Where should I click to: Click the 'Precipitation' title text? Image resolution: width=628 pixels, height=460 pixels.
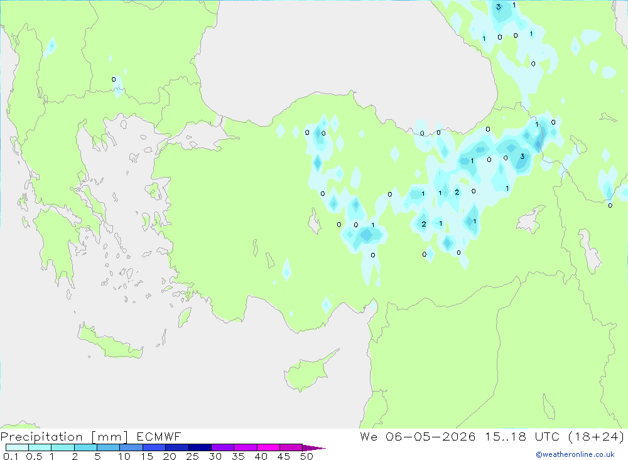(x=41, y=437)
